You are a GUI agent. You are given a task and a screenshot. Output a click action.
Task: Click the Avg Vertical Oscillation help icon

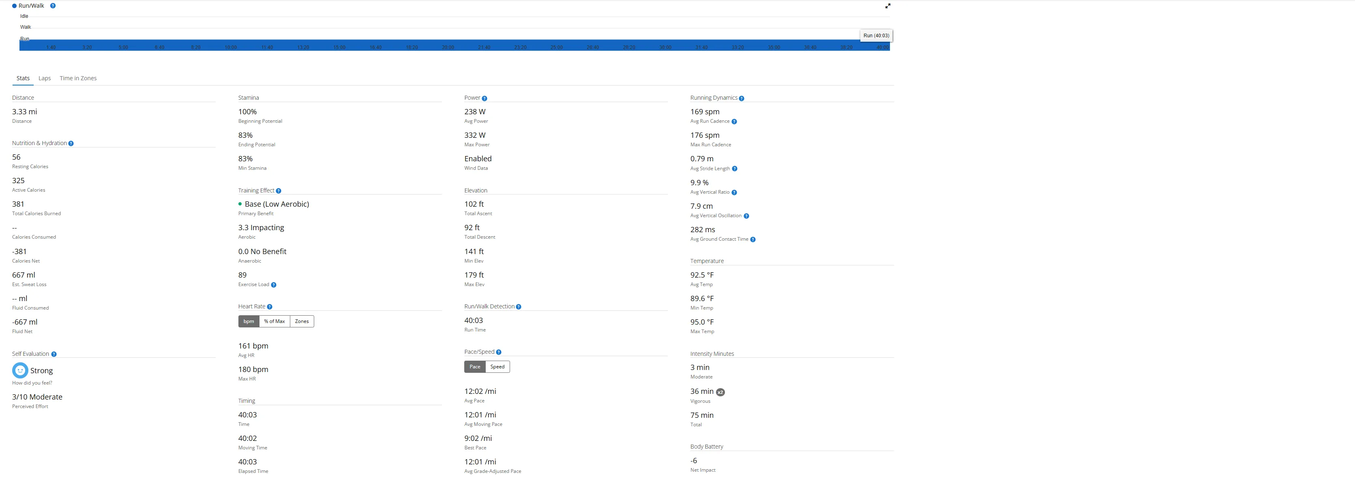click(746, 216)
